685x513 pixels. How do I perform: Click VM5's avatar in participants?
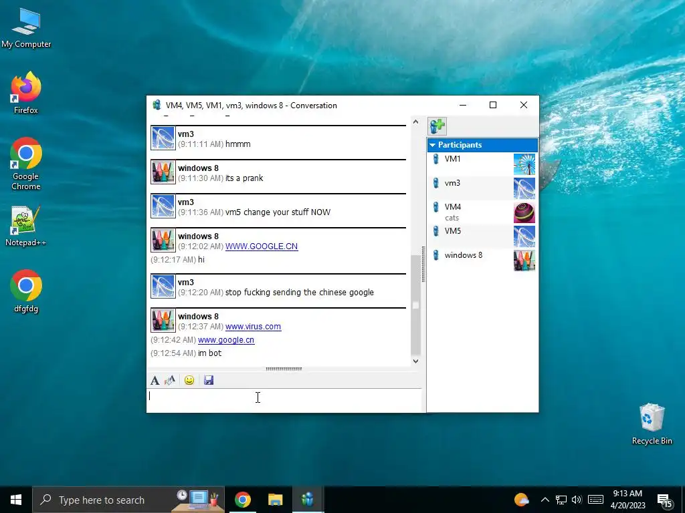[x=524, y=236]
